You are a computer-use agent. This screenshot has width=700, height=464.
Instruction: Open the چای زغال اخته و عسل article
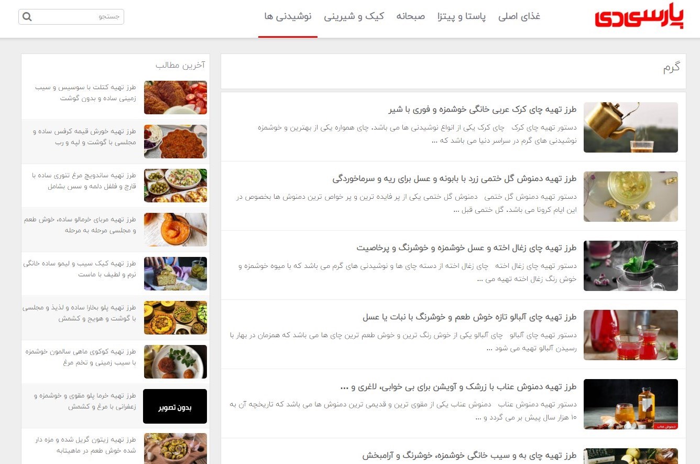467,247
